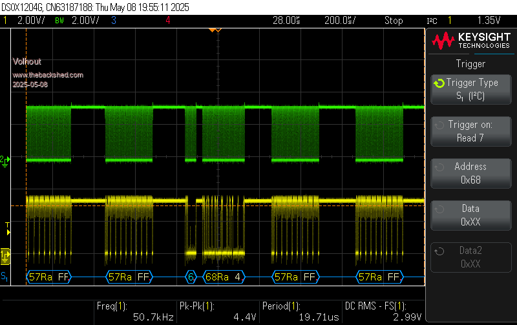This screenshot has width=517, height=325.
Task: Click the 200.0us/ timebase readout
Action: coord(339,21)
